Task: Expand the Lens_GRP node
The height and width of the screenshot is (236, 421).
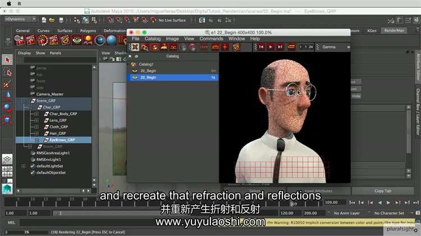Action: (x=37, y=121)
